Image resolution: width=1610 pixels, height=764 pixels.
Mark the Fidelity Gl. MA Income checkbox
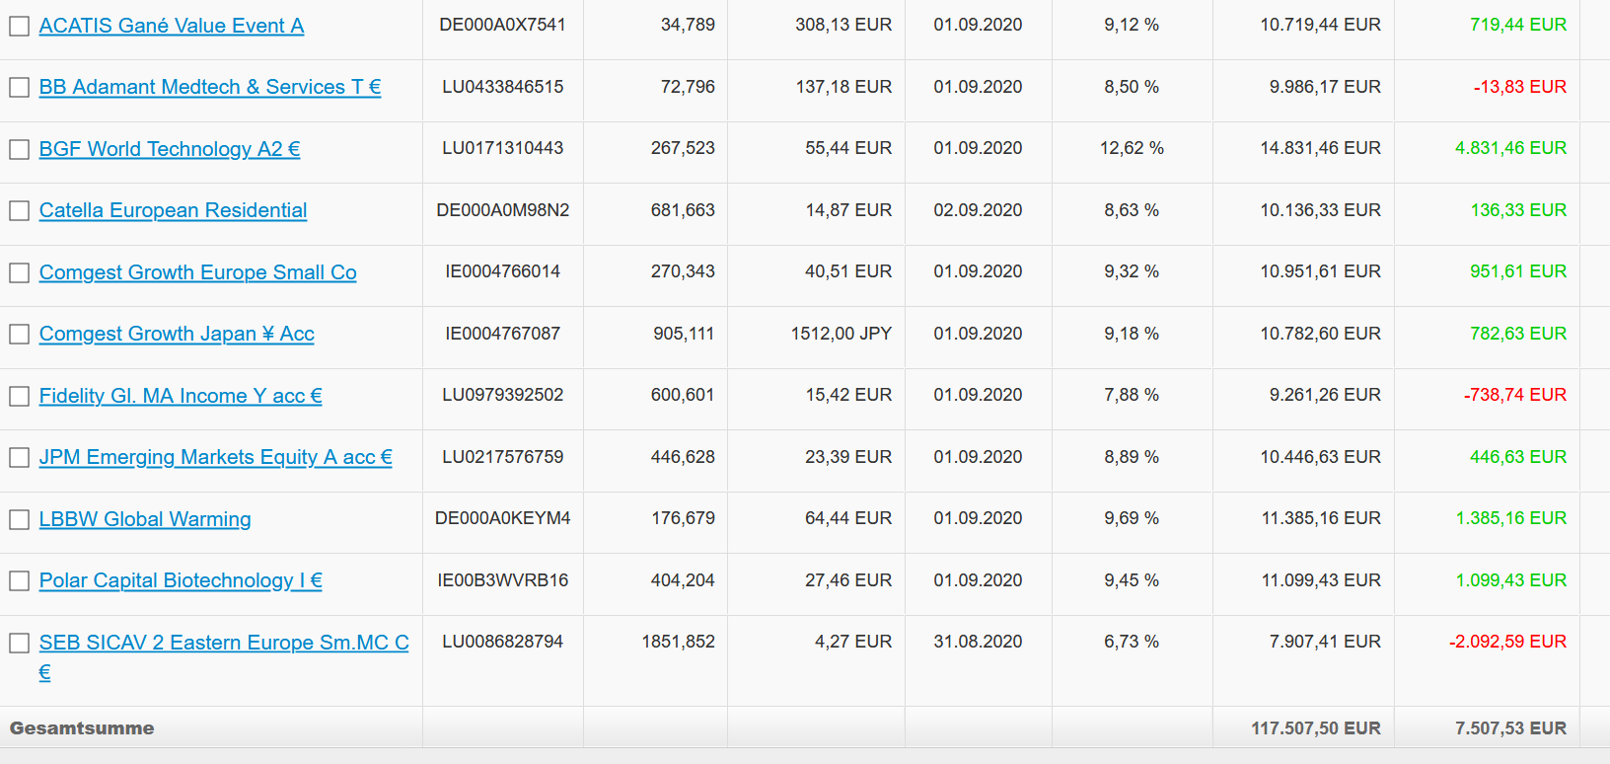pos(19,396)
